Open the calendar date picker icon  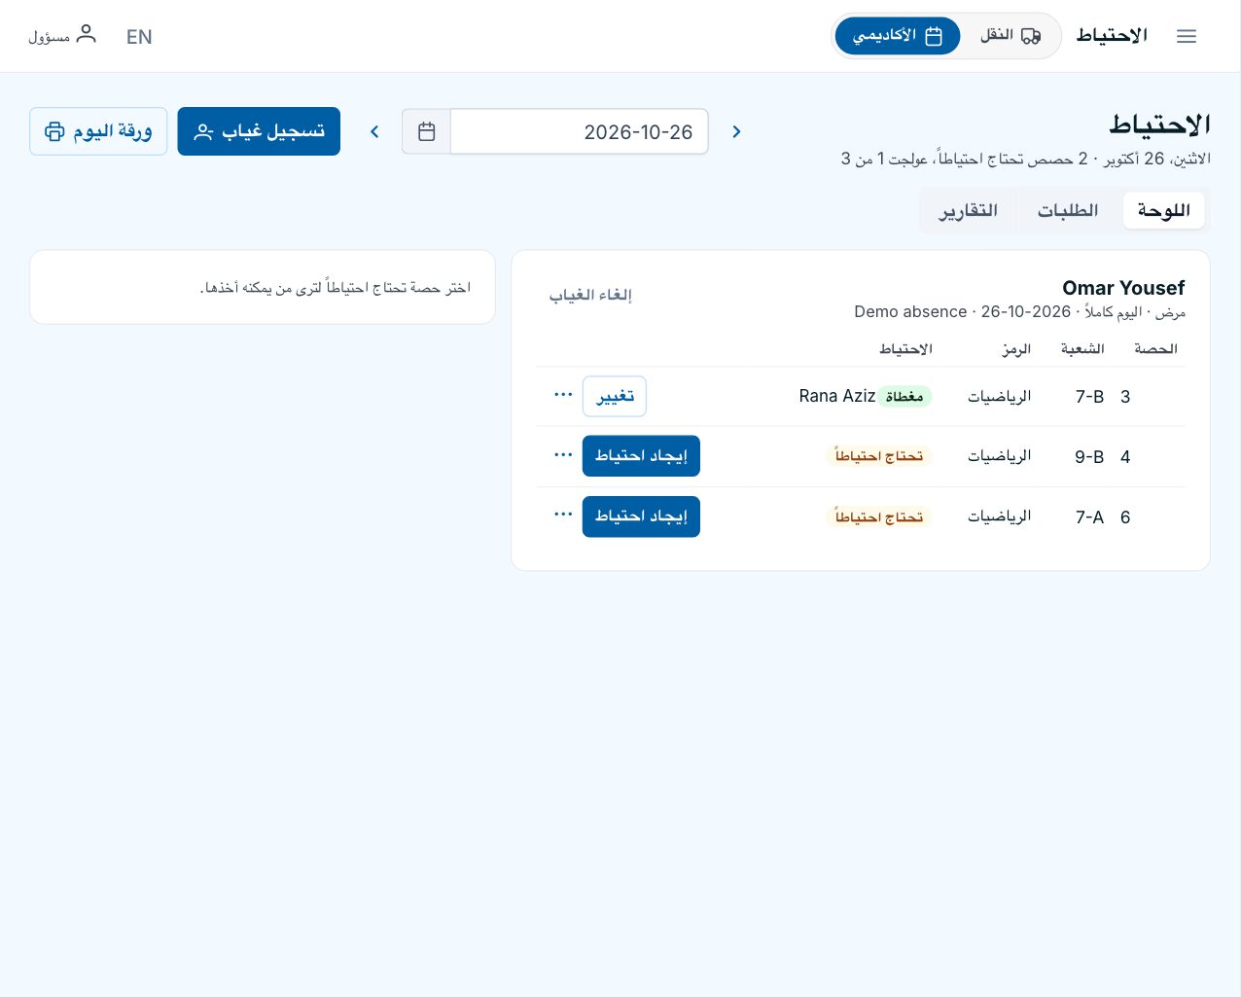(x=426, y=131)
